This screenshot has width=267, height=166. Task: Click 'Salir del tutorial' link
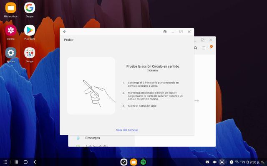pos(127,130)
